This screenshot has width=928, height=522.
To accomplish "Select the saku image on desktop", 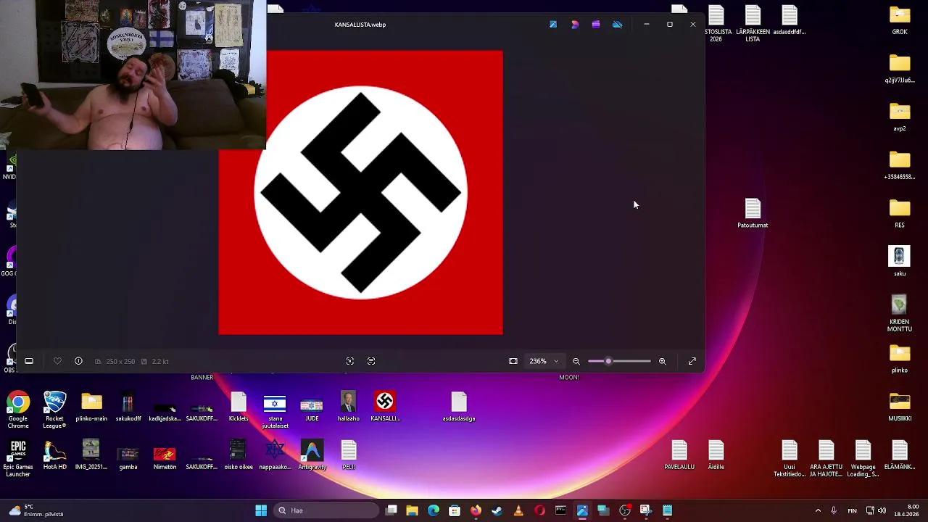I will [x=900, y=262].
